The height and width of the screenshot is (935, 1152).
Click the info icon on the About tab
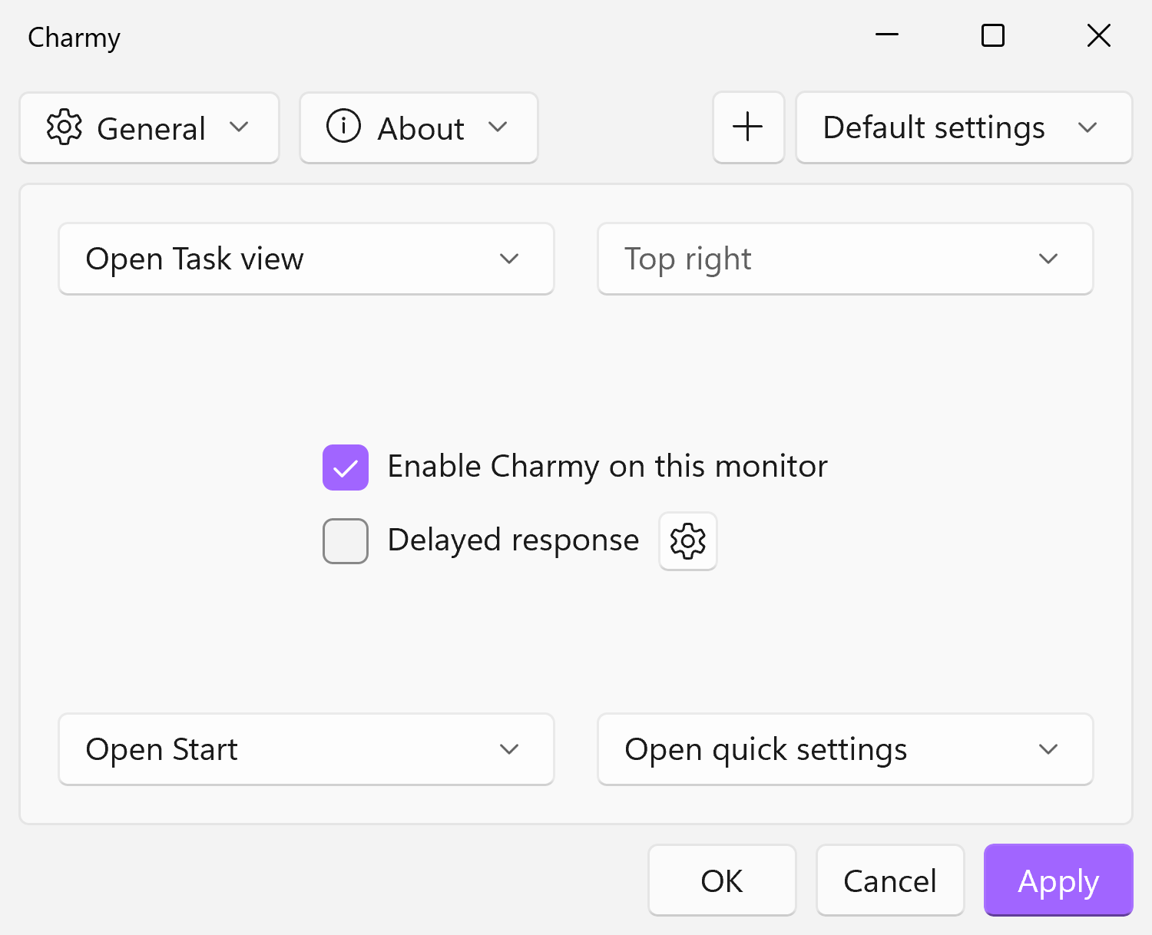click(x=343, y=127)
